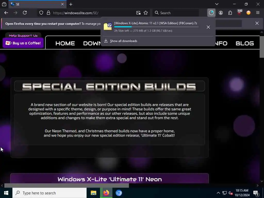Click the muted volume tray icon
The height and width of the screenshot is (198, 264).
(x=230, y=193)
